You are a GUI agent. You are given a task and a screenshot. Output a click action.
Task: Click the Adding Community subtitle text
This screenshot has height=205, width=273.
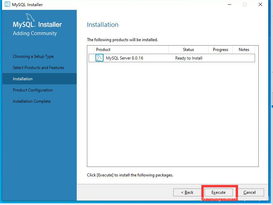[x=35, y=33]
